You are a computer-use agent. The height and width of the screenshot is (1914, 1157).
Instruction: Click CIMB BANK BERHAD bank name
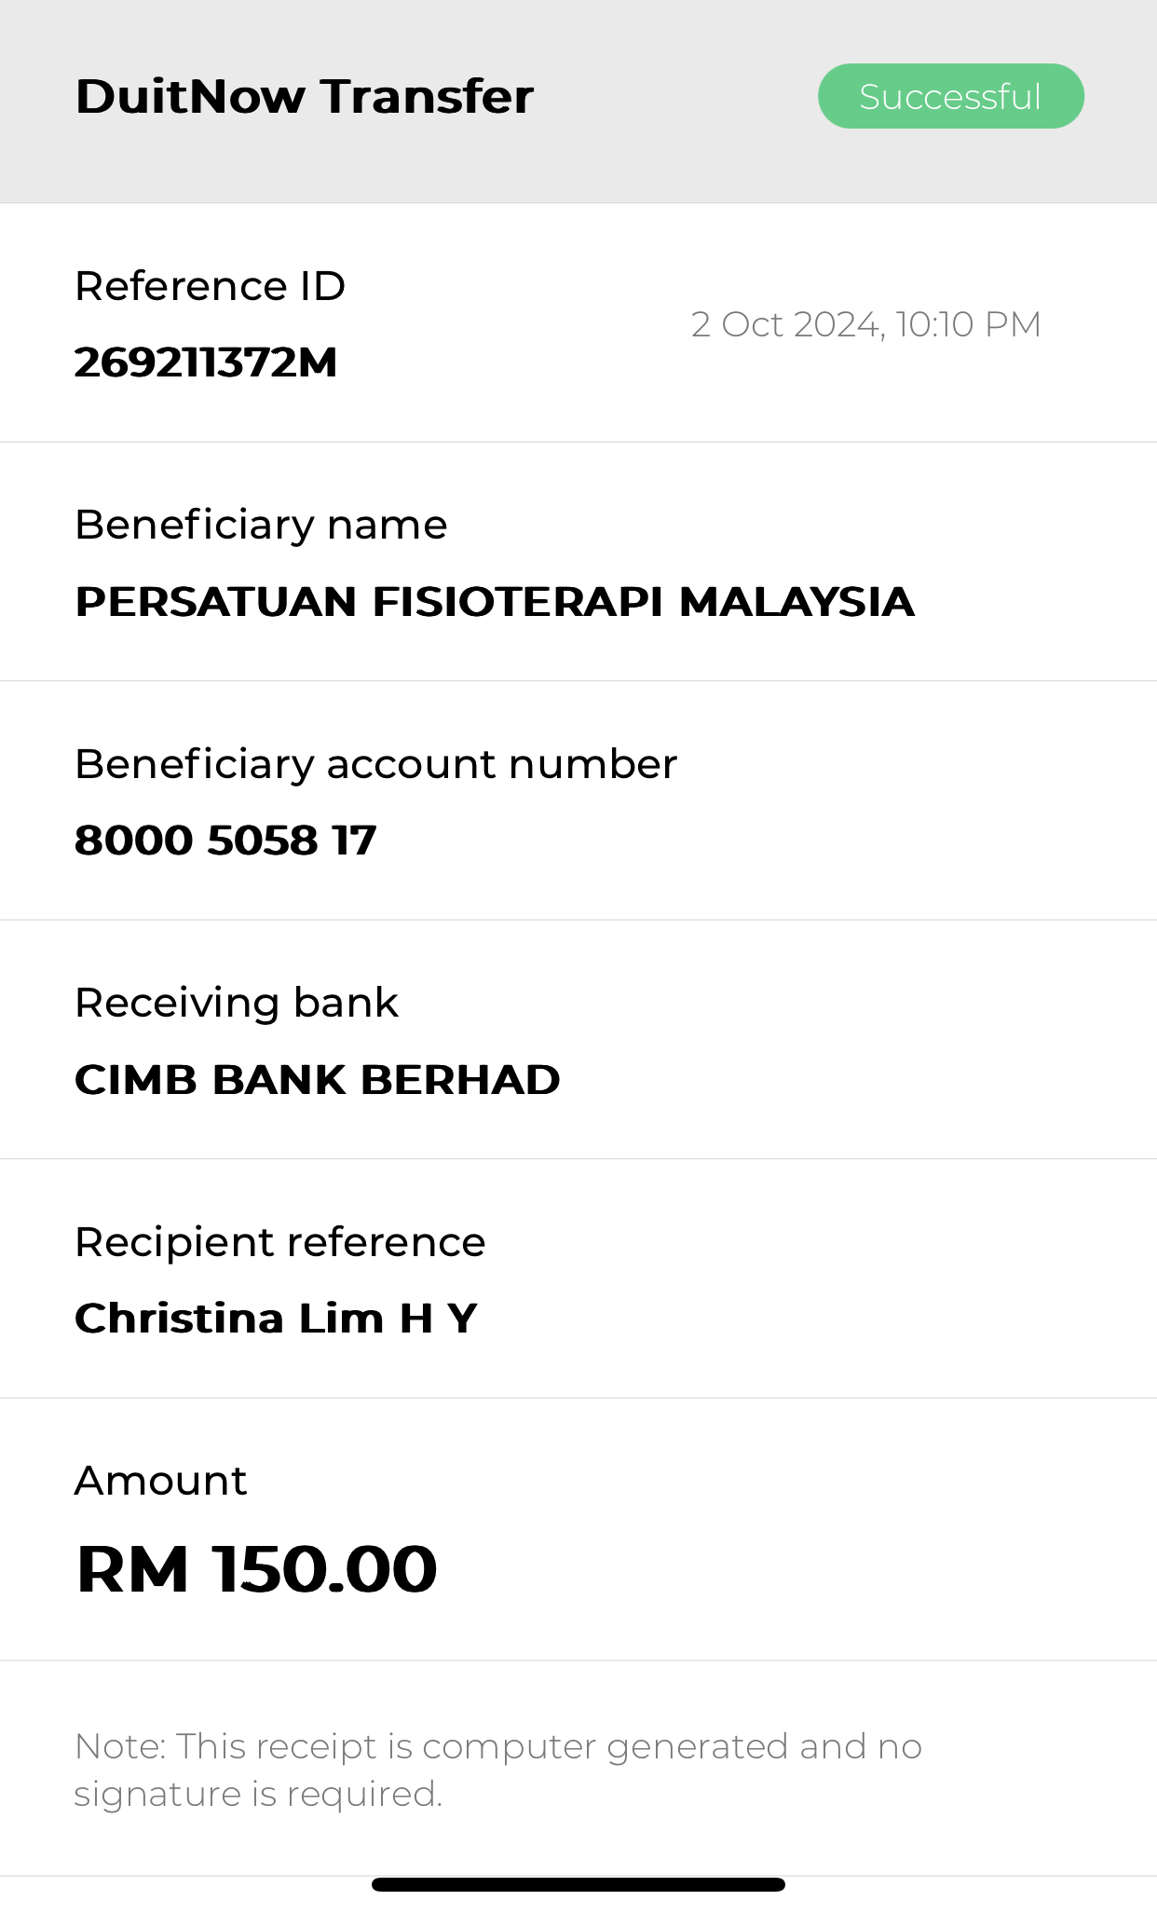coord(317,1080)
